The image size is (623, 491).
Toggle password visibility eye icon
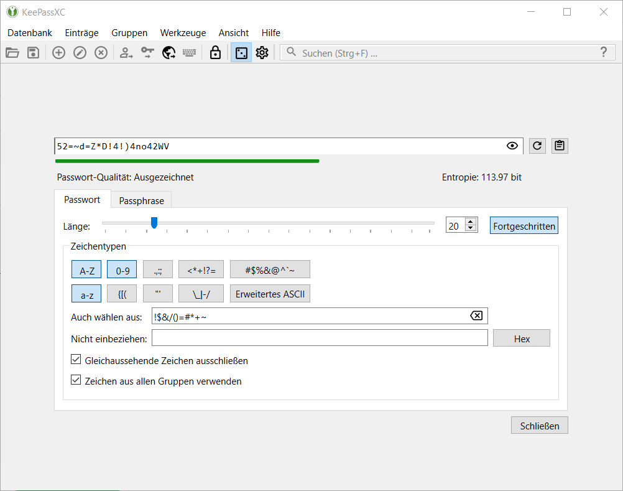pos(512,146)
